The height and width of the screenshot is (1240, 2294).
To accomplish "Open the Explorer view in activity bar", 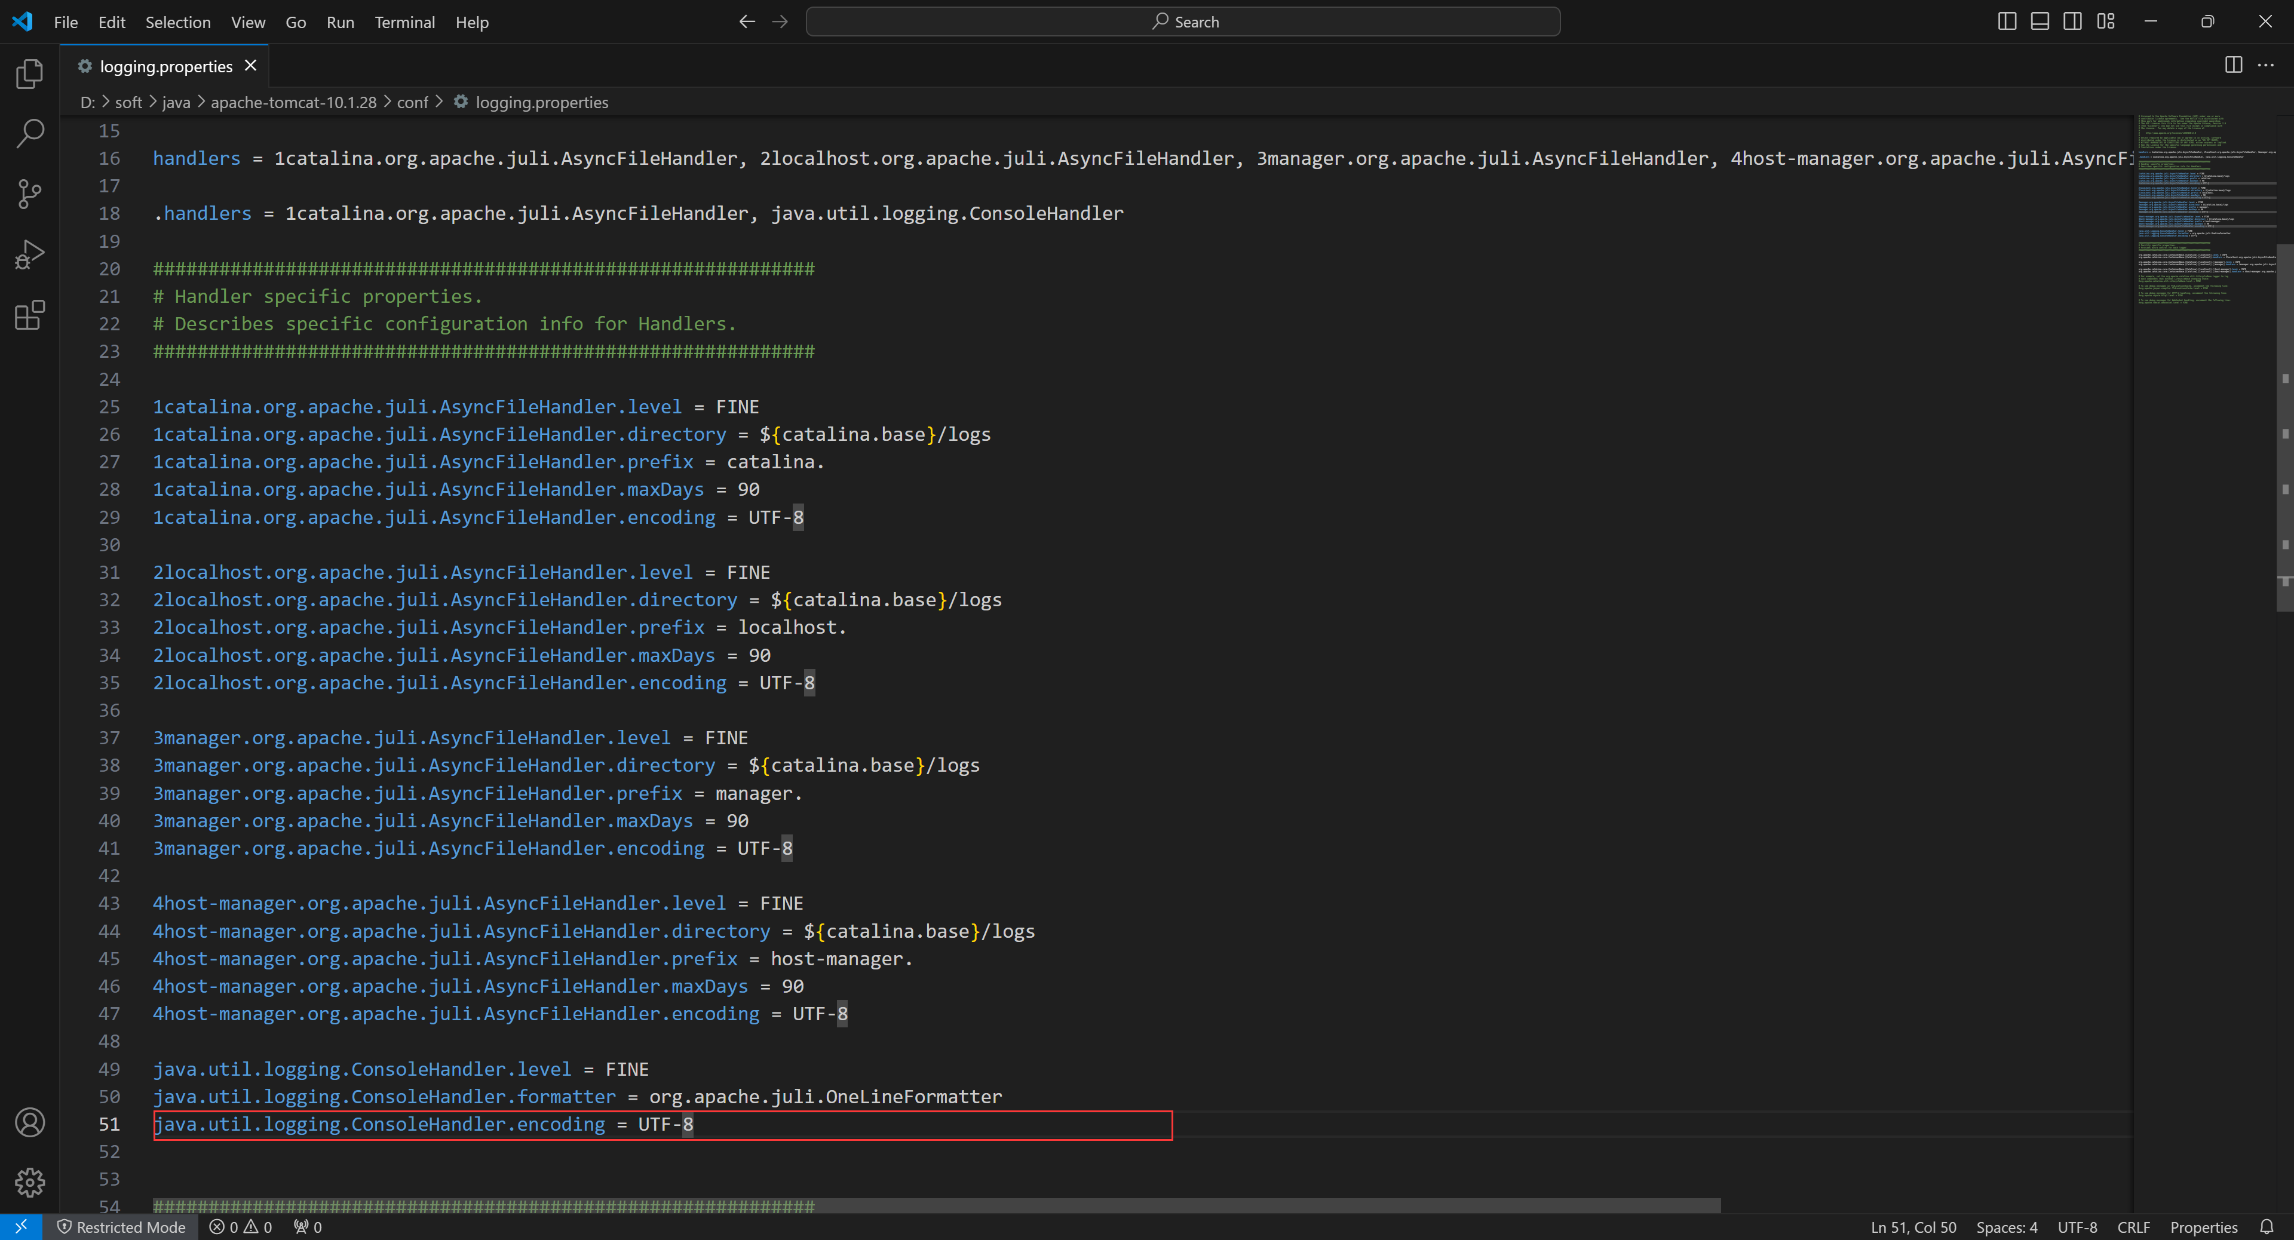I will tap(29, 74).
